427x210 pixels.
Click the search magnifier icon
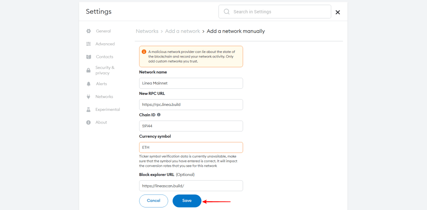pos(227,12)
